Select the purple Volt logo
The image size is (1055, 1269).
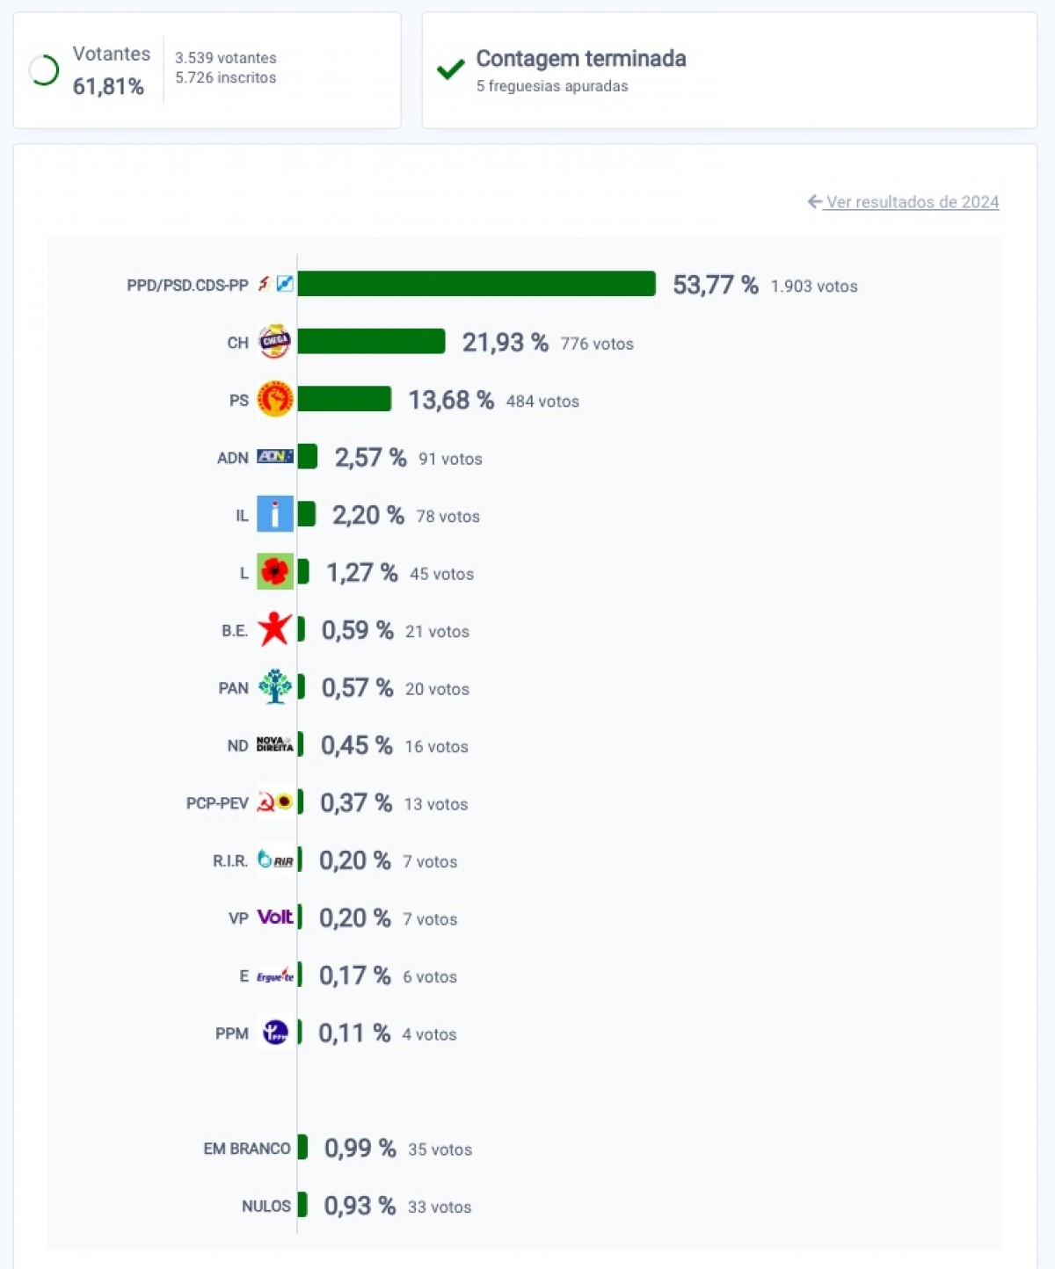tap(274, 917)
